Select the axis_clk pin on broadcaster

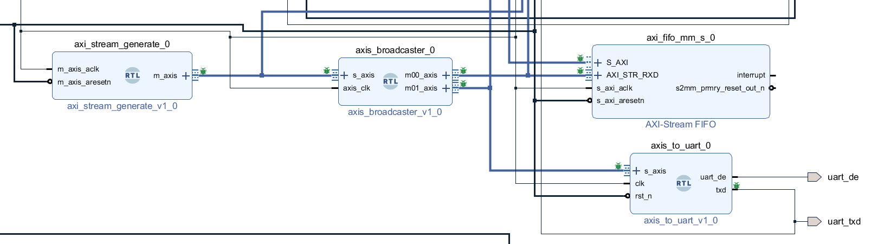pos(357,88)
